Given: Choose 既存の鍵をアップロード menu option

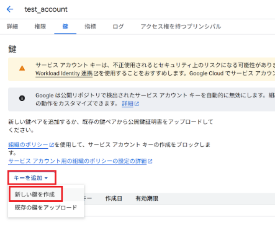Looking at the screenshot, I should point(46,207).
